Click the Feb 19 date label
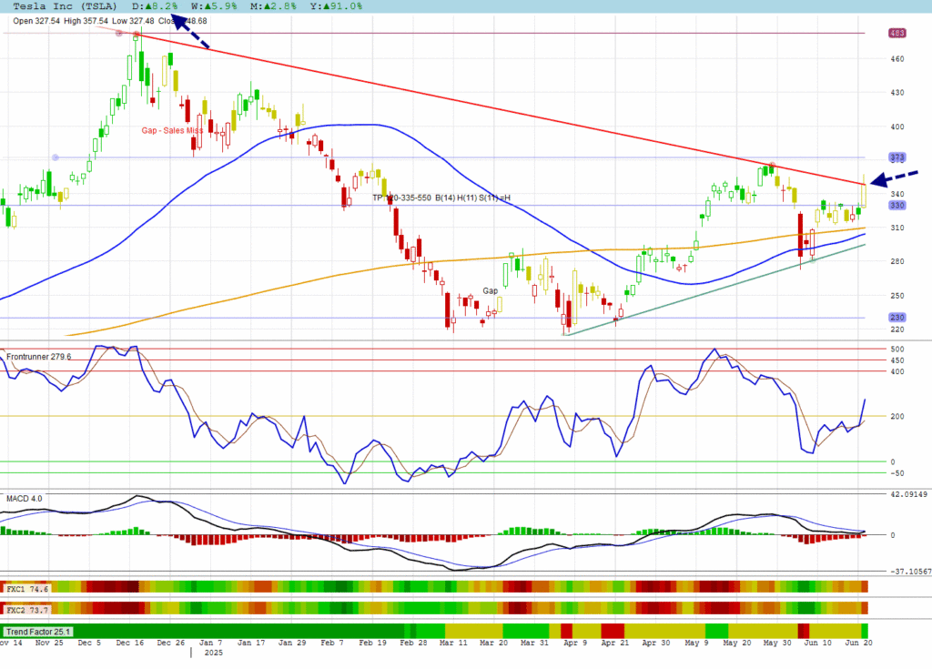Screen dimensions: 932x669 372,643
